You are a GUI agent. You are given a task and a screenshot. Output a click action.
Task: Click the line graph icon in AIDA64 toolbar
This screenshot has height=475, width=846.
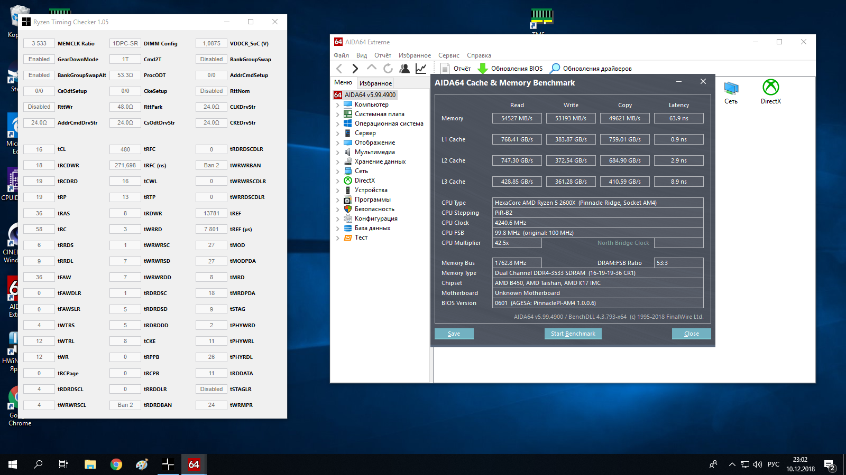[421, 68]
